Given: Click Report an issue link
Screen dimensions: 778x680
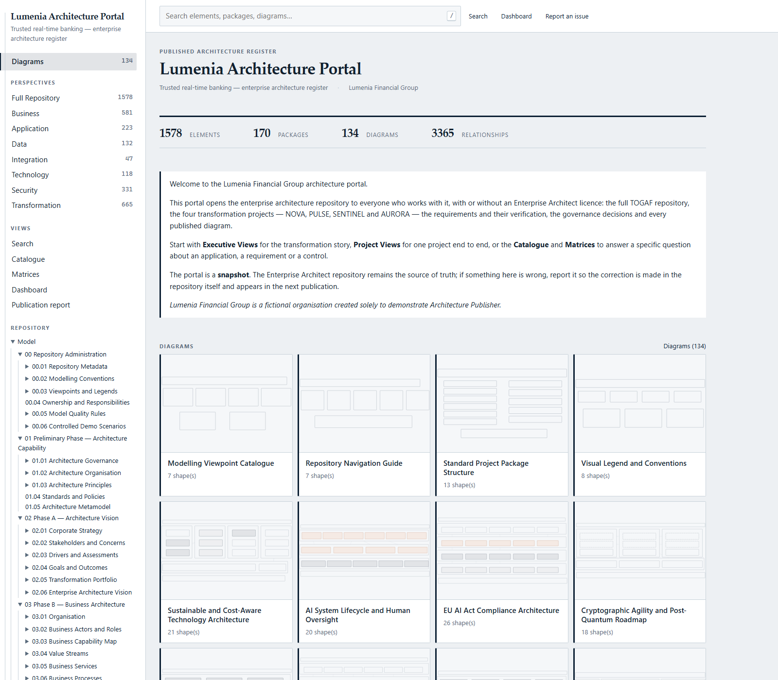Looking at the screenshot, I should point(567,16).
